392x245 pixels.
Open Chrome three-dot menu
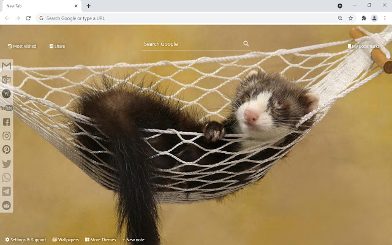[x=385, y=18]
